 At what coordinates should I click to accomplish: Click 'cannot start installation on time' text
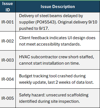point(49,63)
